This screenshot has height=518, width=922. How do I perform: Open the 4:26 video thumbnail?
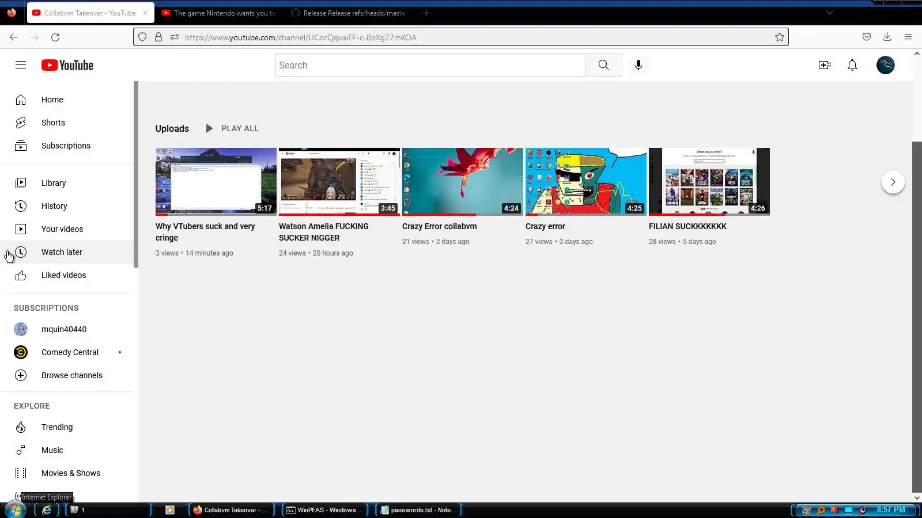(x=709, y=182)
